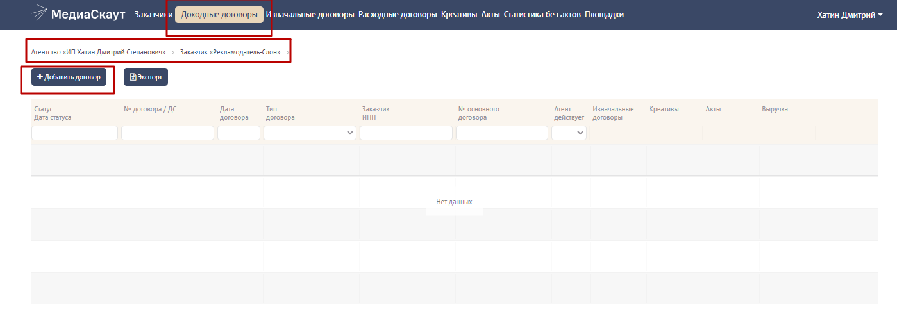Open the Креативы page
The height and width of the screenshot is (326, 897).
[459, 14]
